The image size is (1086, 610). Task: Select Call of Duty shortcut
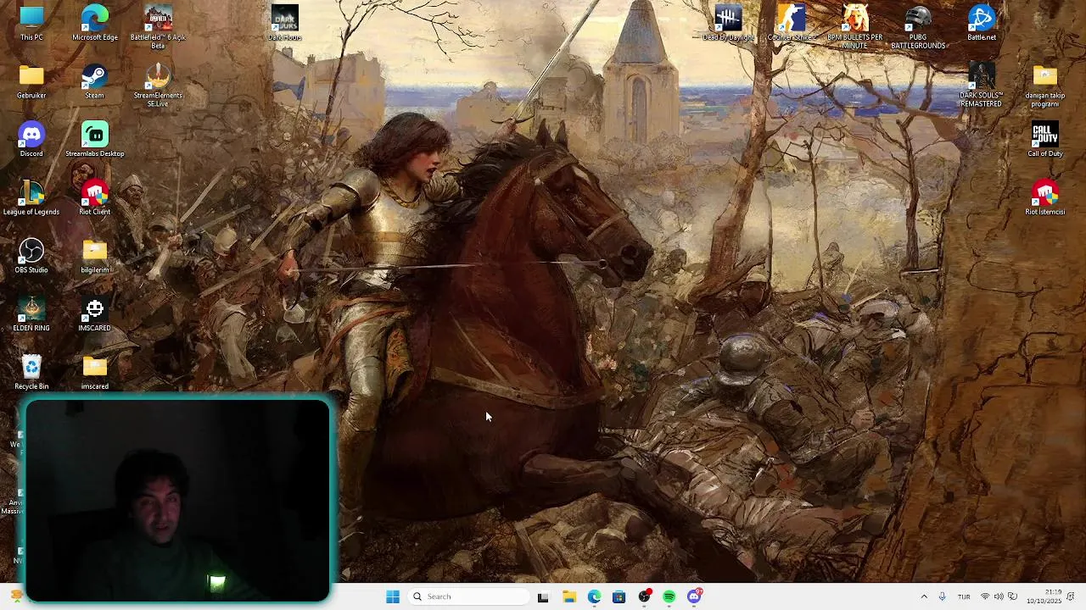pyautogui.click(x=1045, y=139)
